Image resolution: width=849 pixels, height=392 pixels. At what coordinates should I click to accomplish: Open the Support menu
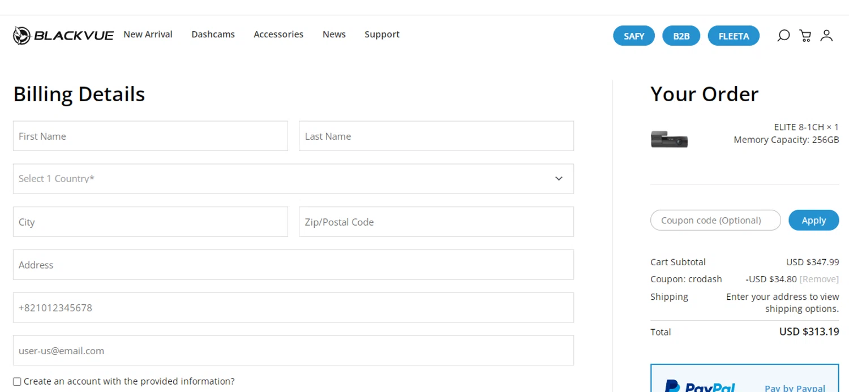pos(382,35)
